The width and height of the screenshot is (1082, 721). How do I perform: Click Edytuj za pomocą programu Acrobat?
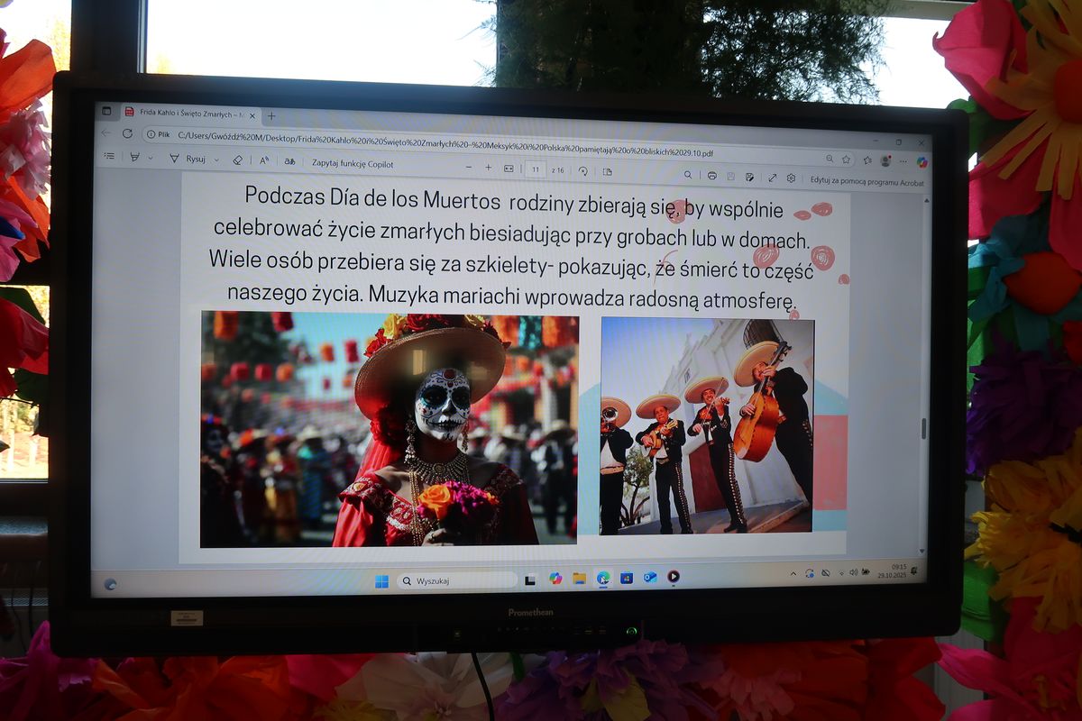pyautogui.click(x=867, y=180)
